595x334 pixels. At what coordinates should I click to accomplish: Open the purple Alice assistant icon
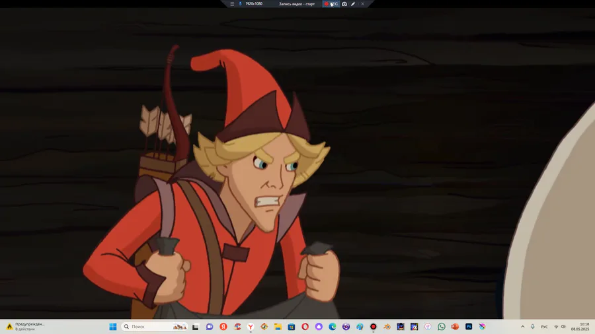pos(319,327)
